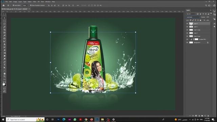Viewport: 217px width, 122px height.
Task: Select the Move tool
Action: pos(4,18)
